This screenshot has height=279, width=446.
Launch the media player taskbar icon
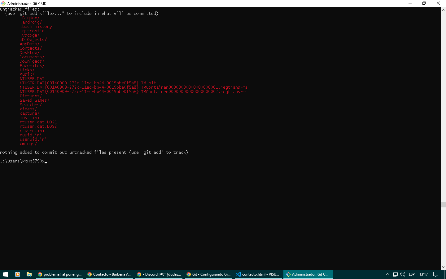(x=18, y=274)
